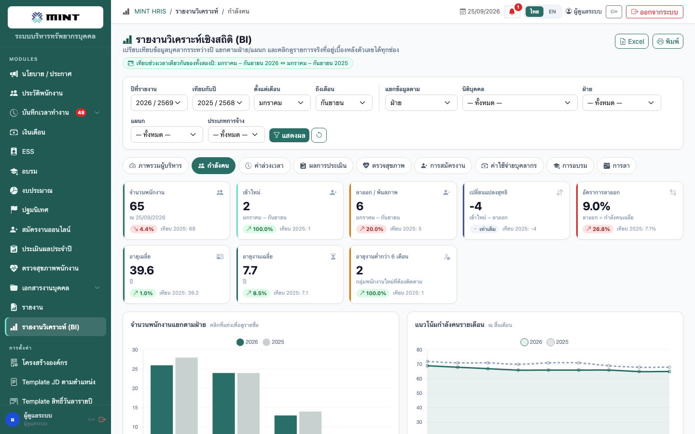Open งบประมาณ module in sidebar
Screen dimensions: 695x434
tap(56, 190)
